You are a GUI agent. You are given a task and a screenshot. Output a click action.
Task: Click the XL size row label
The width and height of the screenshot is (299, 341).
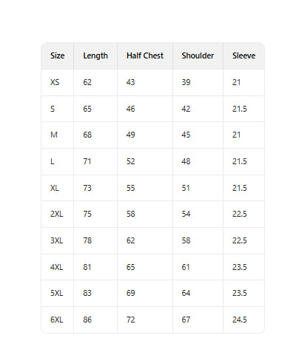(55, 188)
